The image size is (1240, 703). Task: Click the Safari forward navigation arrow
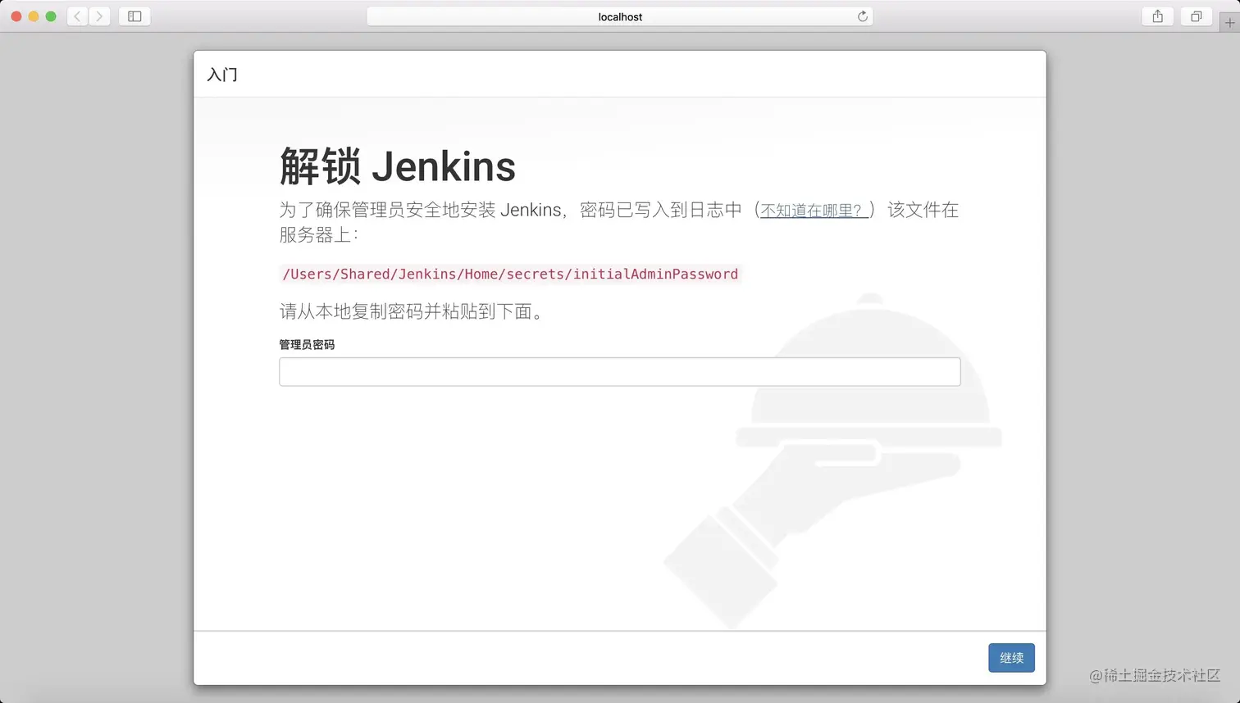99,16
